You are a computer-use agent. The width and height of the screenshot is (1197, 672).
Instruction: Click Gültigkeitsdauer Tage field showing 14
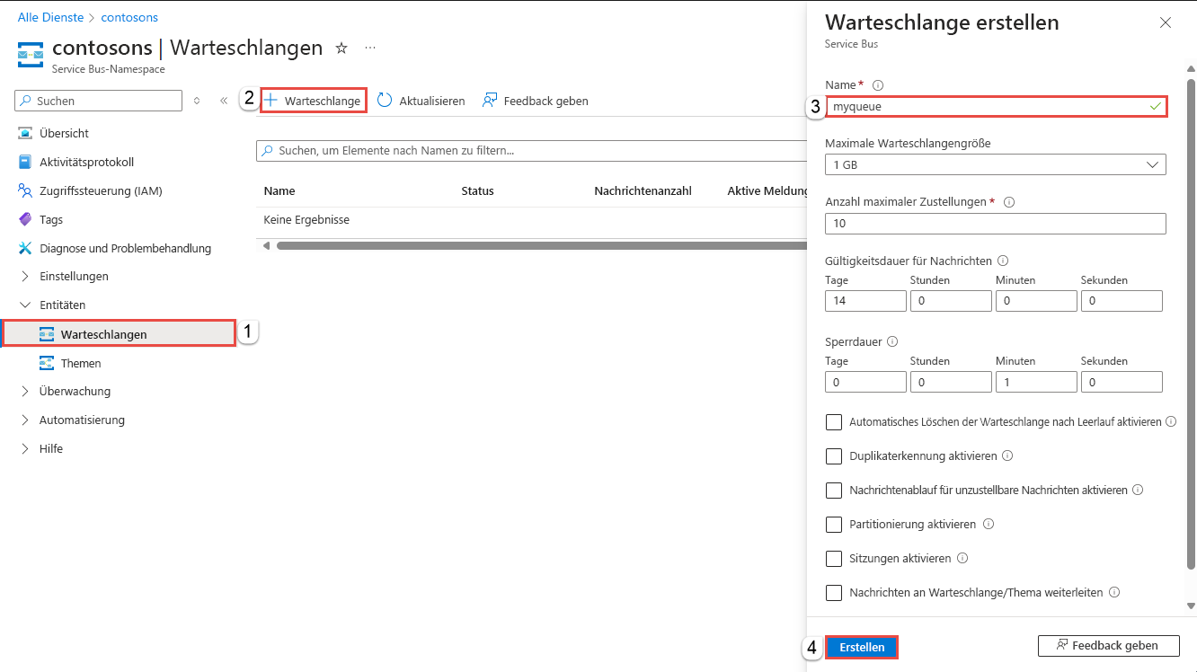pos(865,301)
